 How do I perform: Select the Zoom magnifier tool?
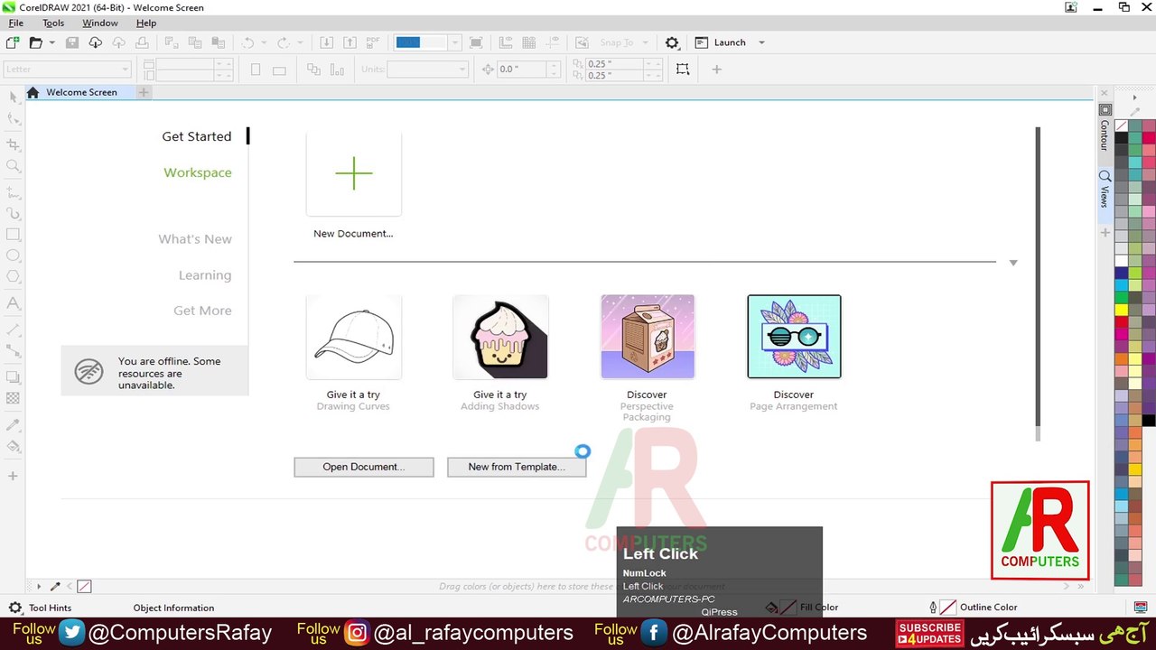coord(13,166)
